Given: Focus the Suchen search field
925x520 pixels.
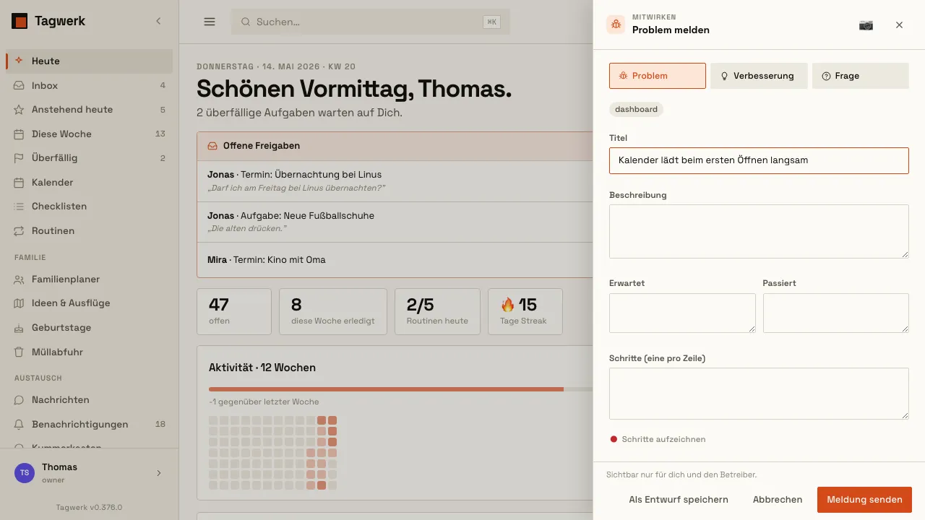Looking at the screenshot, I should [370, 22].
